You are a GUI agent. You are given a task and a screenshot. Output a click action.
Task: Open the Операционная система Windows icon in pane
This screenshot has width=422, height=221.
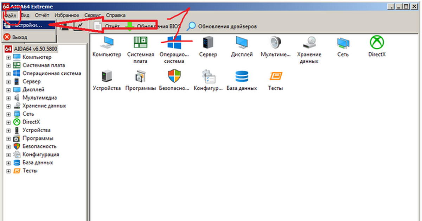[174, 43]
